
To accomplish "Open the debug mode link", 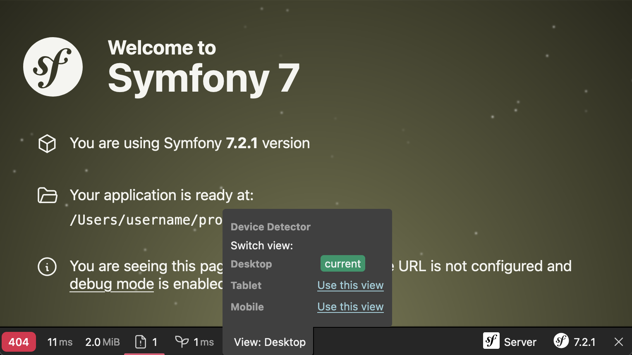I will pos(112,284).
